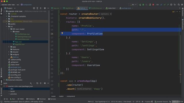The width and height of the screenshot is (184, 103).
Task: Open the Problems tool window
Action: (30, 99)
